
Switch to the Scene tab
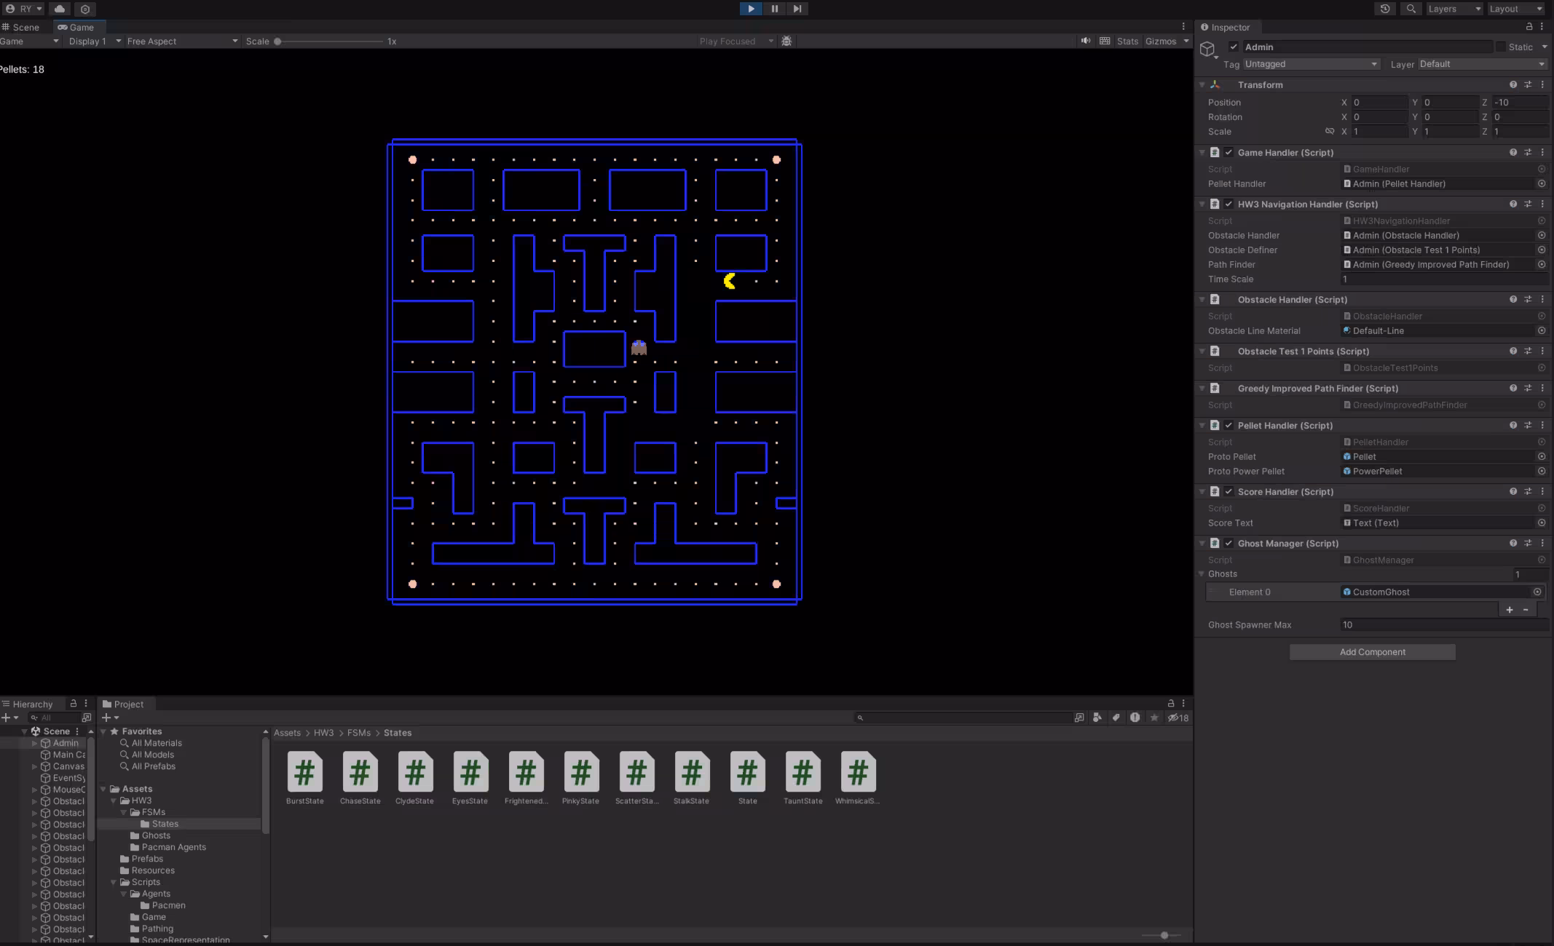20,27
